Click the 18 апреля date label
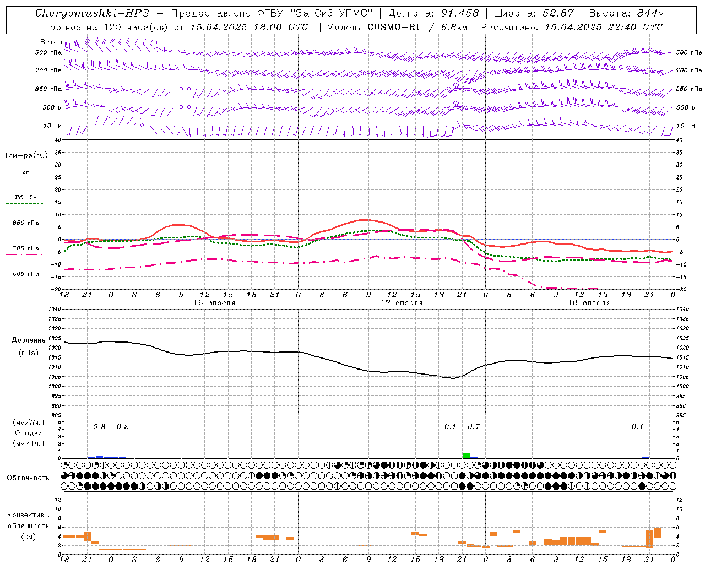The width and height of the screenshot is (705, 564). pos(589,303)
